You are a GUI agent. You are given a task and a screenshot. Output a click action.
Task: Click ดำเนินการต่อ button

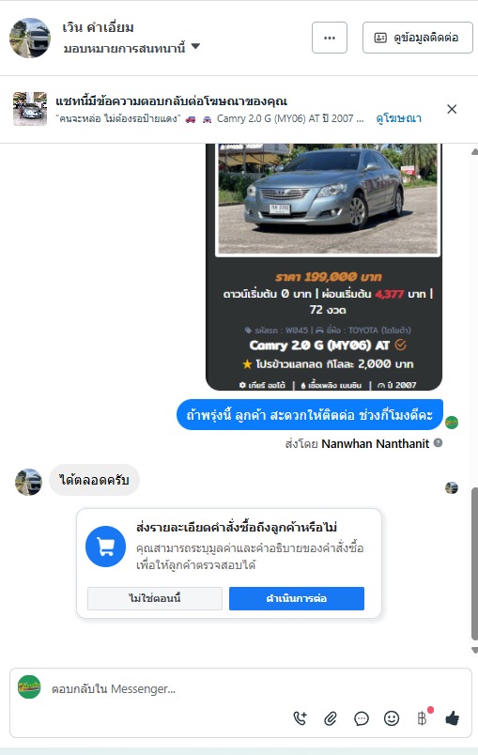click(297, 598)
